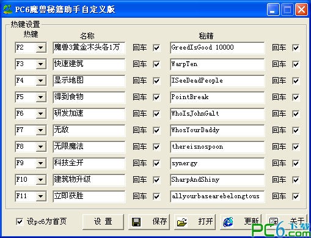This screenshot has width=311, height=238.
Task: Open the F3 hotkey dropdown
Action: 41,64
